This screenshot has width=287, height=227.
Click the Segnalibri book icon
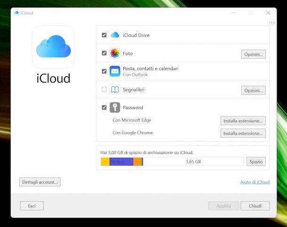pos(115,89)
